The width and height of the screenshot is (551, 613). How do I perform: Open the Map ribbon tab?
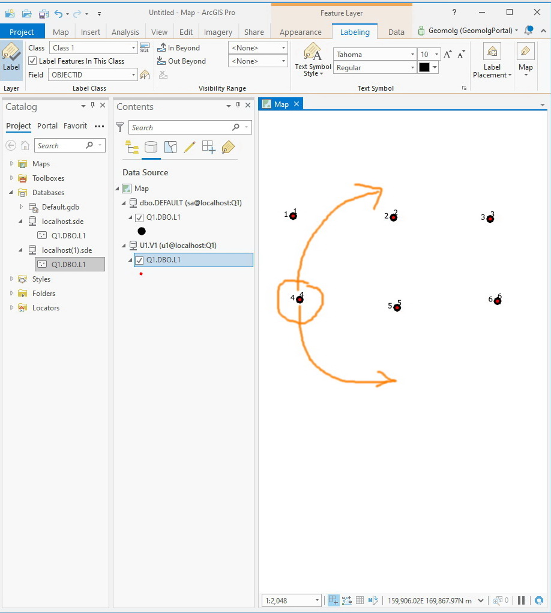61,32
